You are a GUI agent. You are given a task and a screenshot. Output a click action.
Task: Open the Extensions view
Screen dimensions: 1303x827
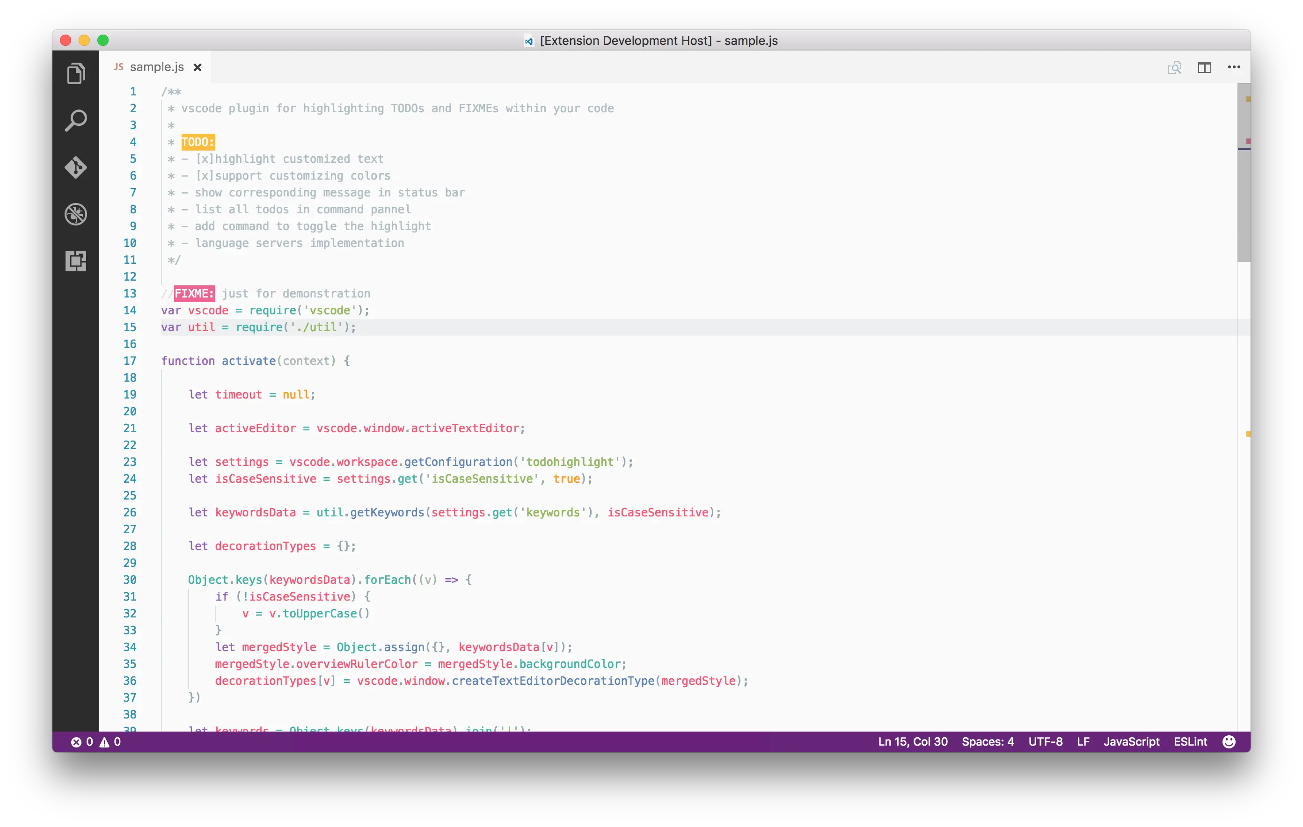pyautogui.click(x=76, y=261)
